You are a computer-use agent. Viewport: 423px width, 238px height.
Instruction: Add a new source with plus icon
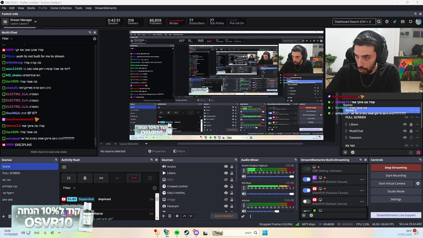(x=163, y=216)
